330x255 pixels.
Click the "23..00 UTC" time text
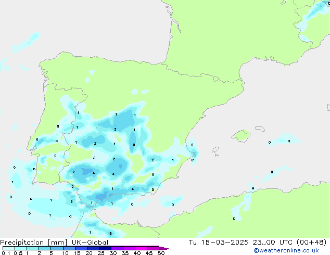coord(272,242)
